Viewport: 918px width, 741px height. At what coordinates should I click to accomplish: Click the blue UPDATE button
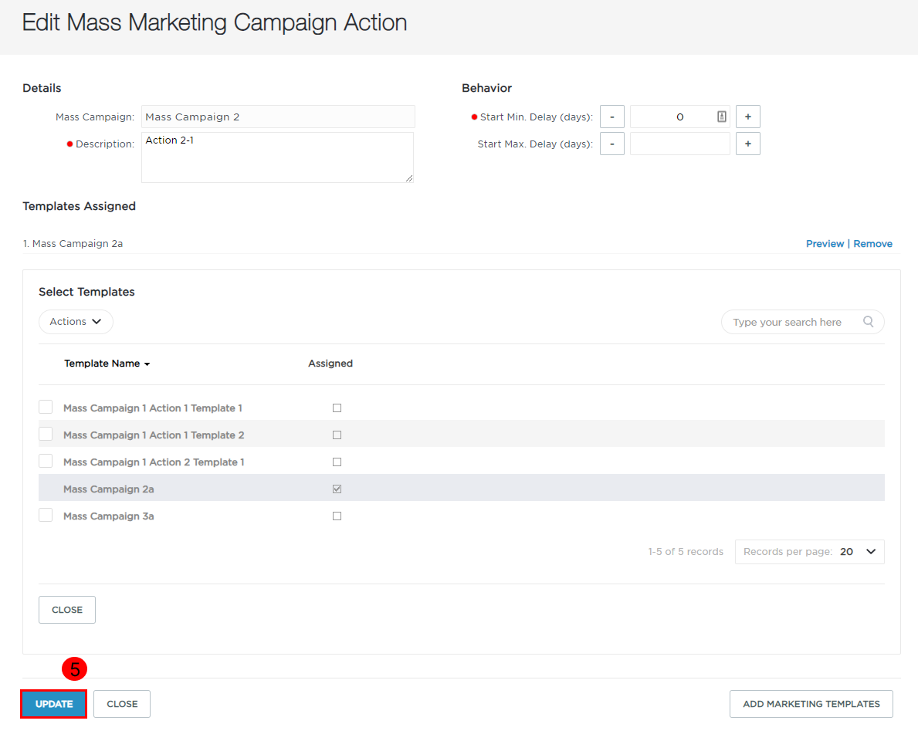tap(54, 703)
